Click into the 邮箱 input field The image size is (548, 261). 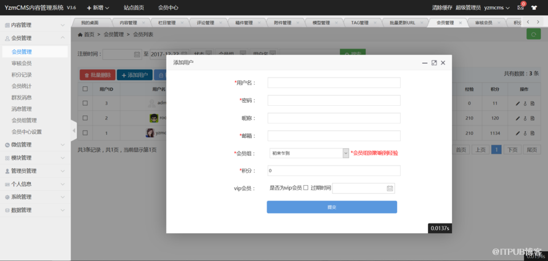(334, 135)
